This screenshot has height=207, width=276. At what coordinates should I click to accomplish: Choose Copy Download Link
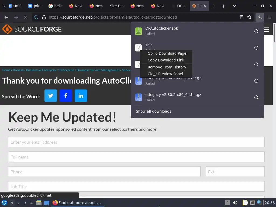click(x=166, y=60)
